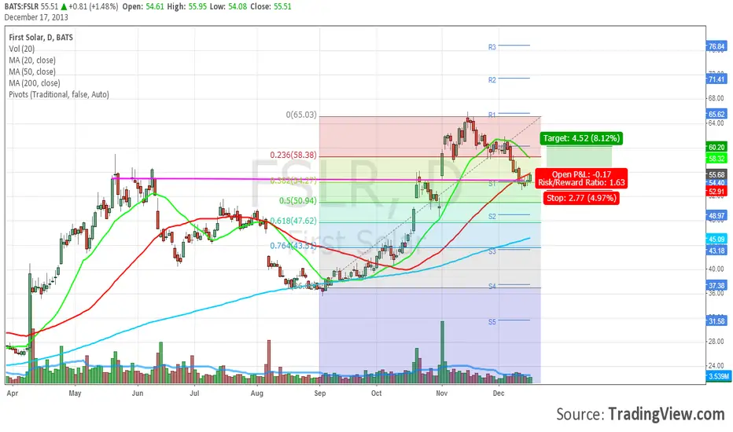Click the Jun label on time axis
The image size is (733, 432).
tap(138, 394)
